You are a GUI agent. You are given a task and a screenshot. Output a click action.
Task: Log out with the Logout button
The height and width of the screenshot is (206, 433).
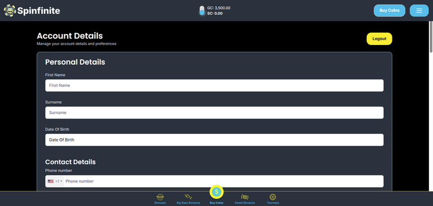(379, 39)
